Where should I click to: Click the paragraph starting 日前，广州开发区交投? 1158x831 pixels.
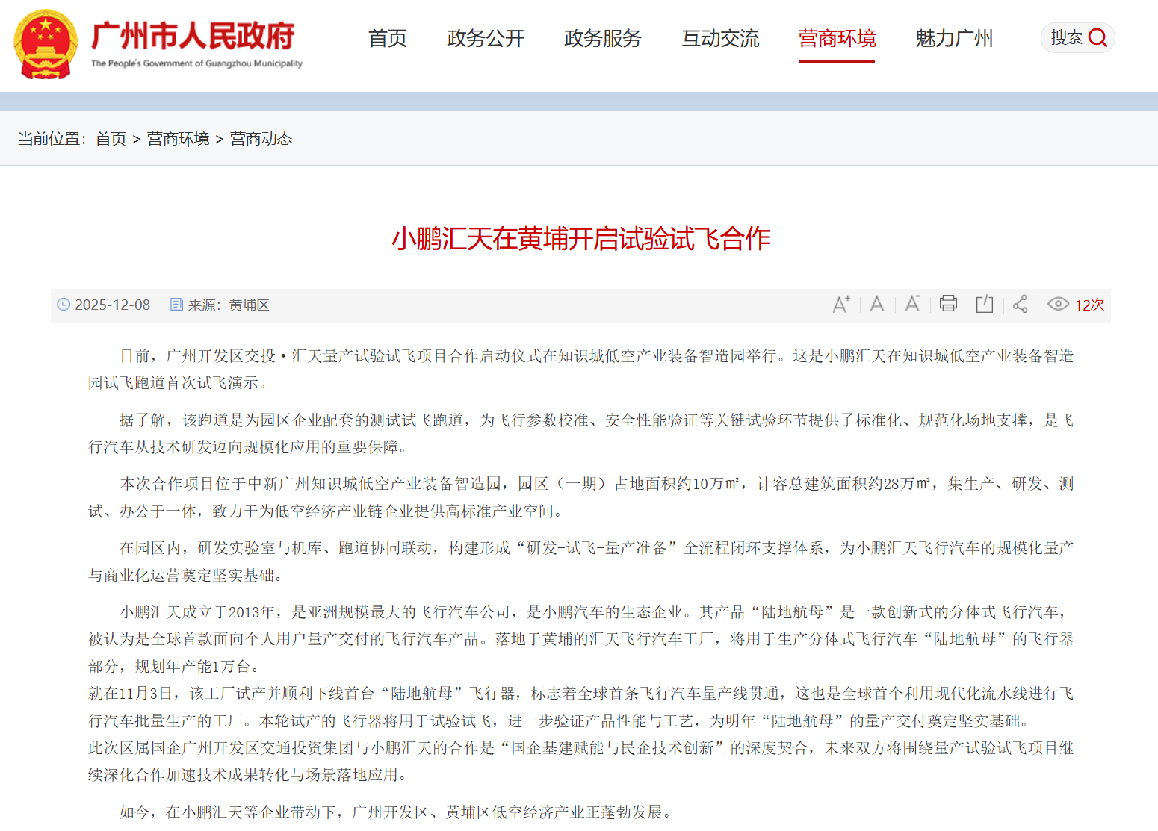click(580, 370)
